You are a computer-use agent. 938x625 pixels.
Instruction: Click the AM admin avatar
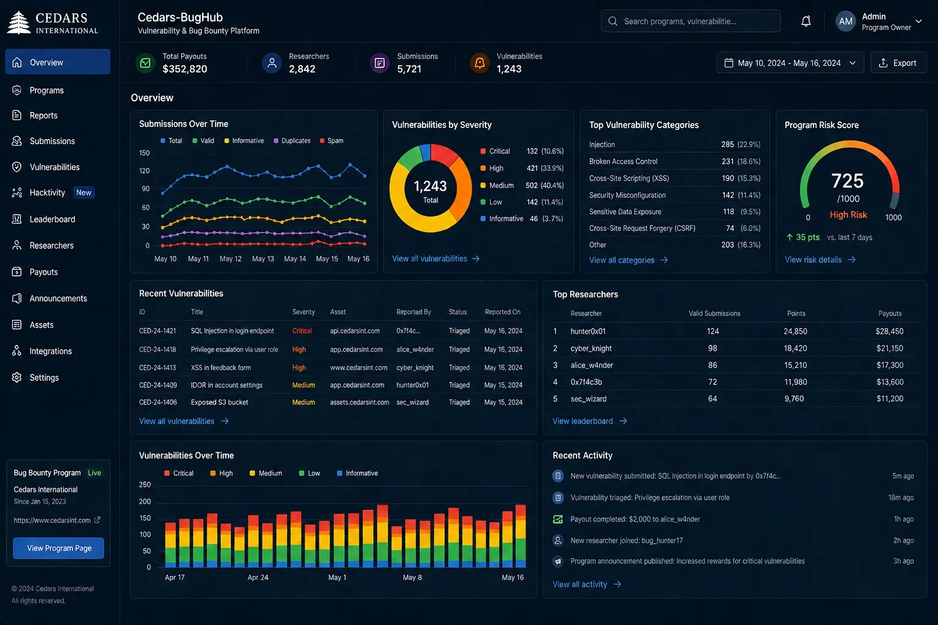point(846,21)
